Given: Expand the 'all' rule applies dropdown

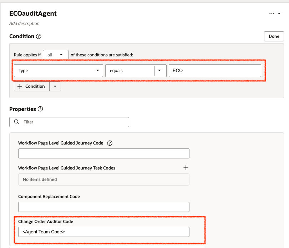Looking at the screenshot, I should 55,55.
